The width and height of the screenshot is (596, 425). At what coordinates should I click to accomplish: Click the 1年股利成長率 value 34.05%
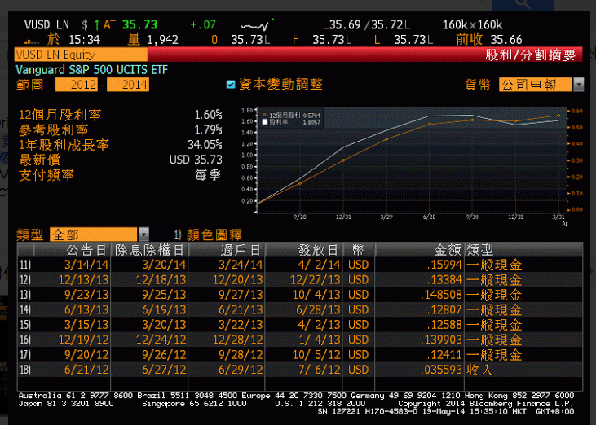205,145
